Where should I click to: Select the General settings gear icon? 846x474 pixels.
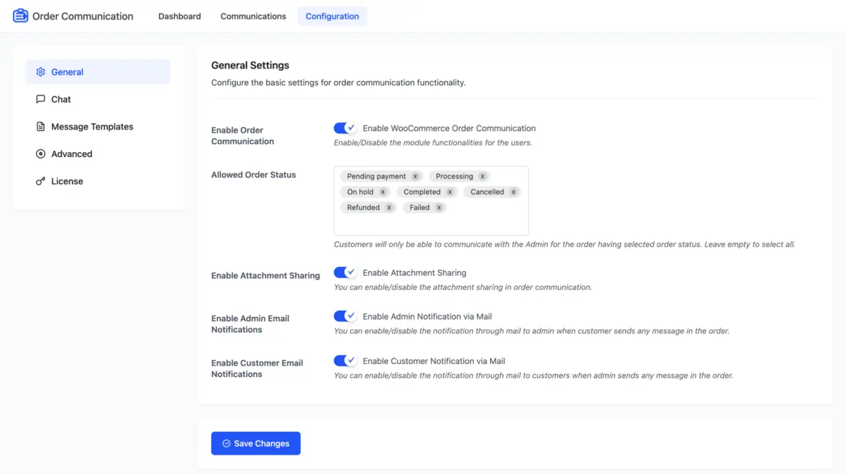click(40, 72)
